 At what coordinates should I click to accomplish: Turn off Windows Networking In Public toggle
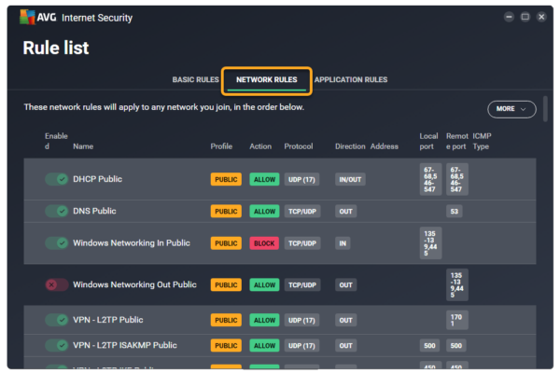coord(56,243)
